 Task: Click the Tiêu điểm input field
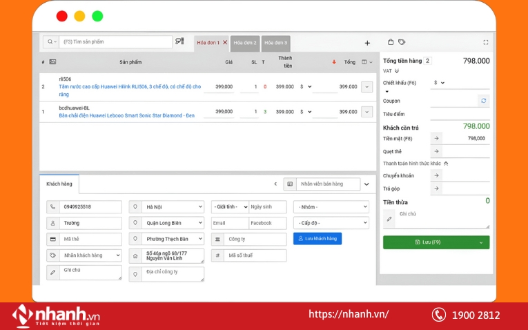(460, 114)
